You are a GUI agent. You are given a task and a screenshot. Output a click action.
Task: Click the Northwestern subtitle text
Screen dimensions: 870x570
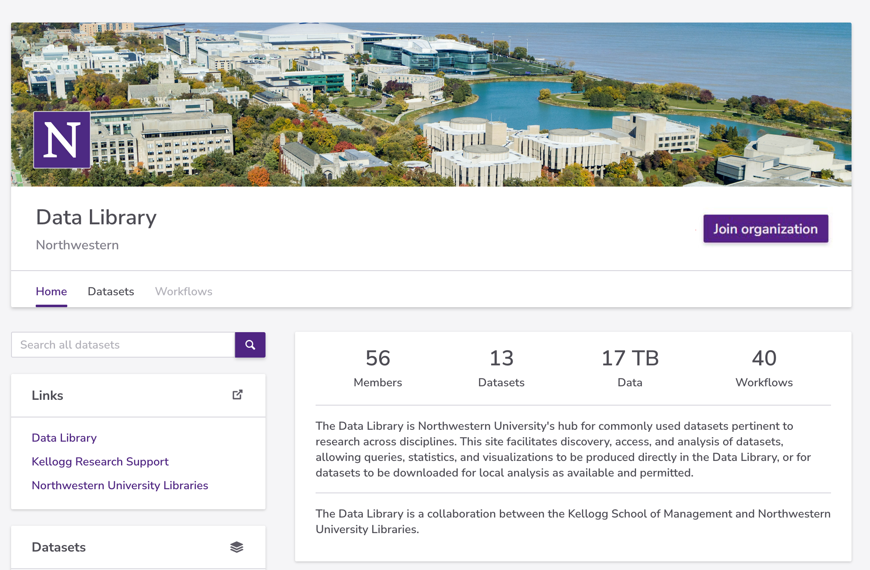pyautogui.click(x=78, y=245)
